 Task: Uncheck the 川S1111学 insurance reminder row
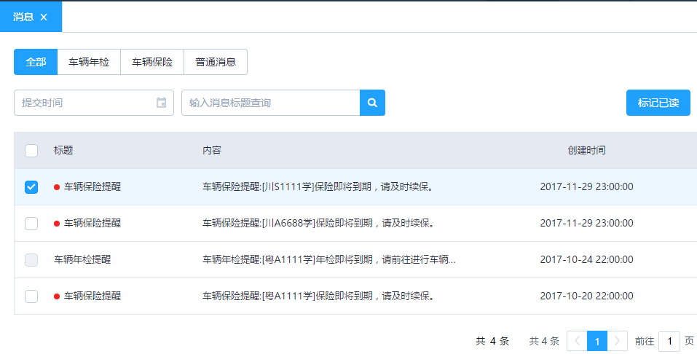pos(31,187)
